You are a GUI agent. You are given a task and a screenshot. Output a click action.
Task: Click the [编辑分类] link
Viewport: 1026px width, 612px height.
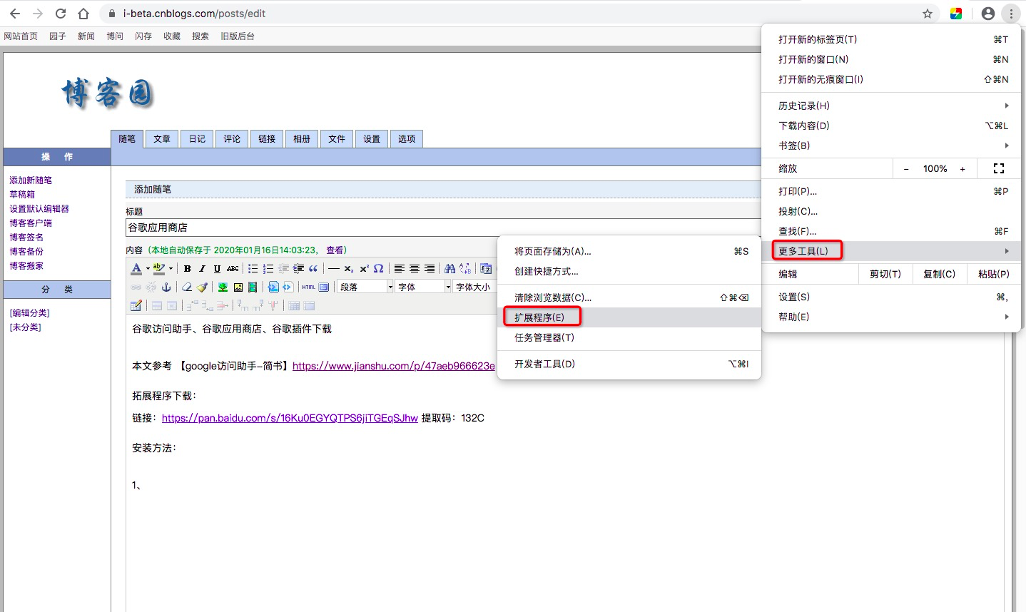pos(29,313)
